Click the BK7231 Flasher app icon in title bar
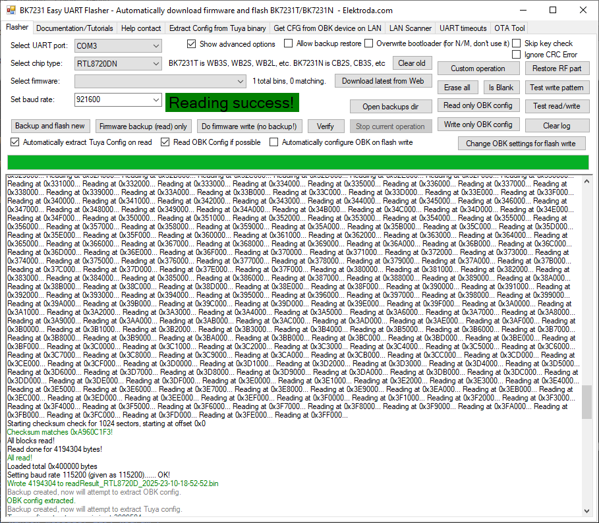The height and width of the screenshot is (523, 599). 11,11
